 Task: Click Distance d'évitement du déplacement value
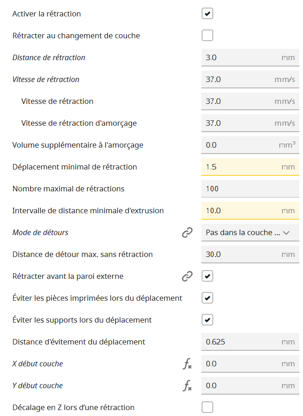(x=250, y=342)
